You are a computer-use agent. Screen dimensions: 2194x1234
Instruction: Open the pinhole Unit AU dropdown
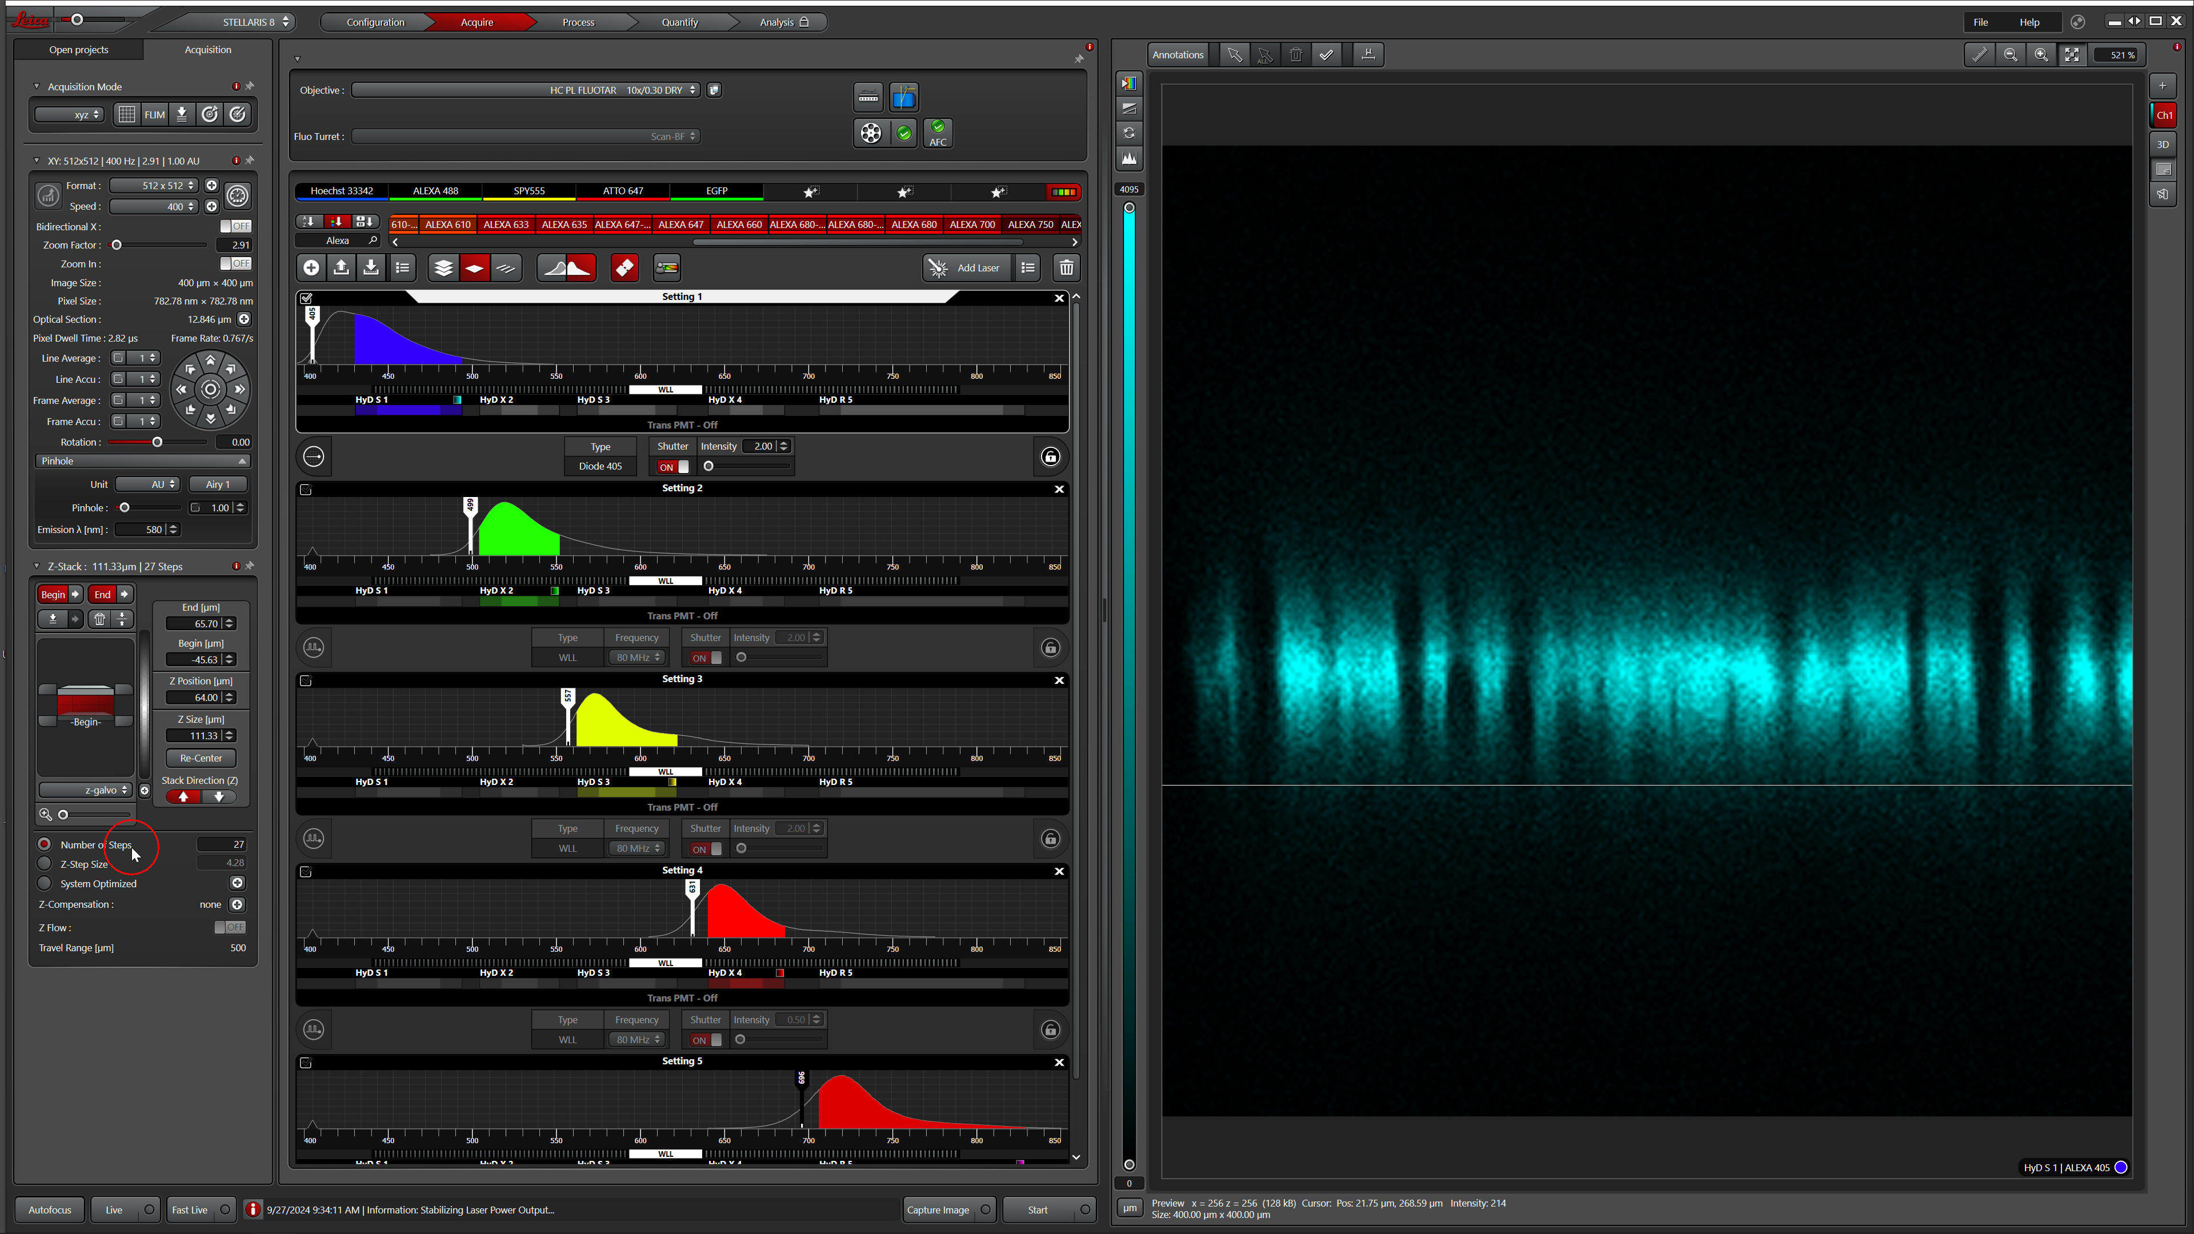[x=147, y=484]
